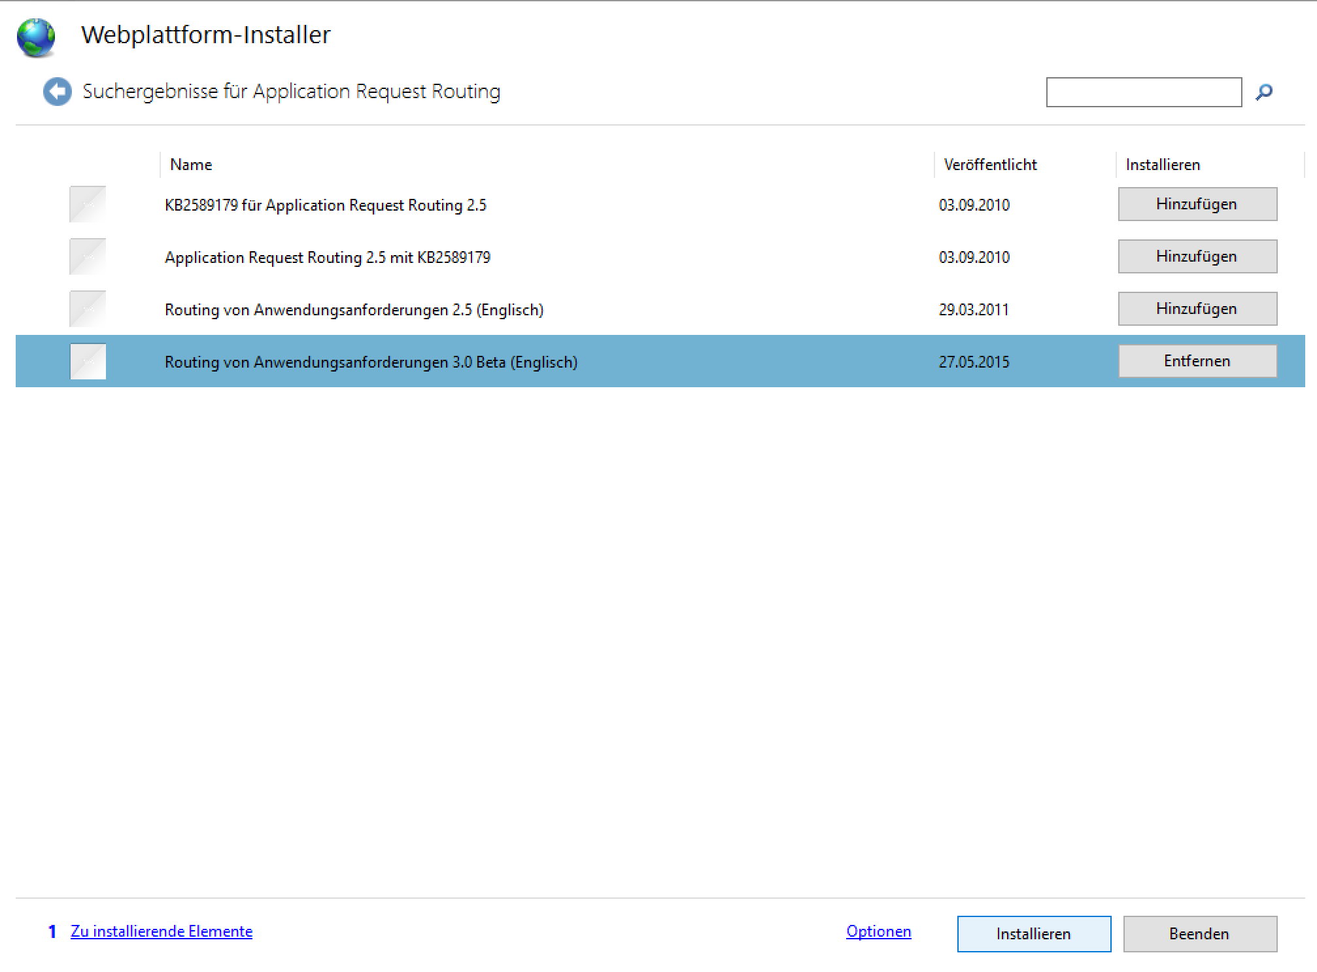Viewport: 1317px width, 972px height.
Task: Add Application Request Routing 2.5 mit KB2589179
Action: 1197,256
